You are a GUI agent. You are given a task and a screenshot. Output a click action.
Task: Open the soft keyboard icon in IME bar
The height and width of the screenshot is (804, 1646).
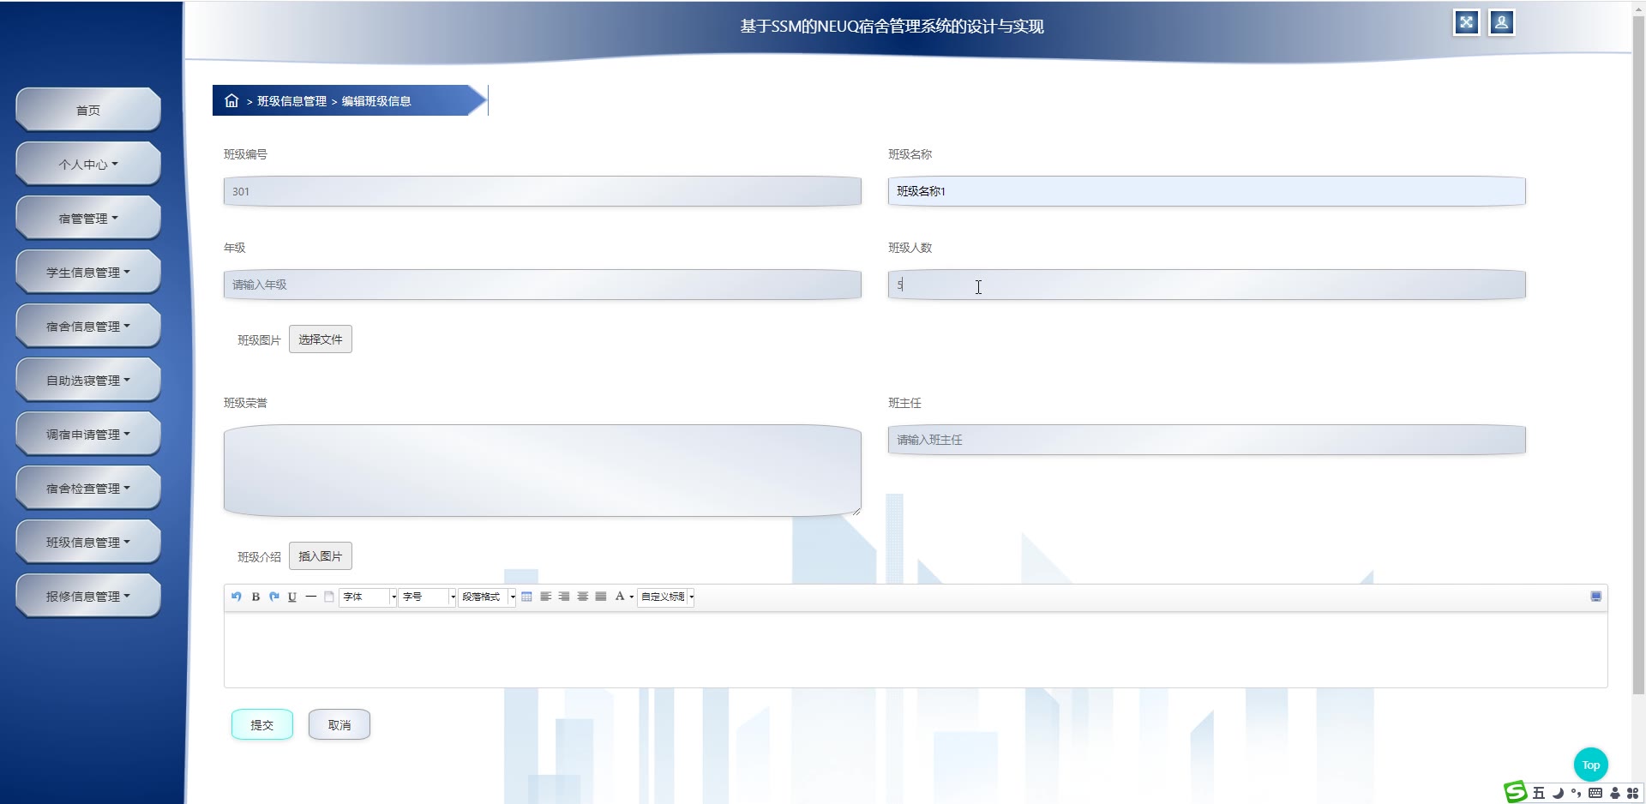coord(1595,793)
